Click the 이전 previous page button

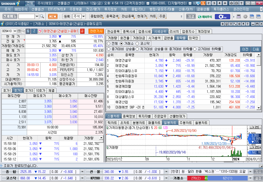pyautogui.click(x=245, y=49)
